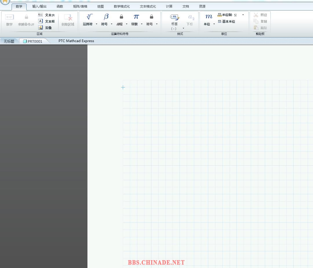
Task: Open the beta symbols icon
Action: click(x=106, y=17)
